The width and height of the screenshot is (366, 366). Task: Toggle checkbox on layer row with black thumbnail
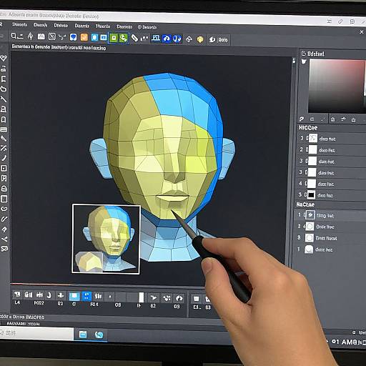(306, 195)
